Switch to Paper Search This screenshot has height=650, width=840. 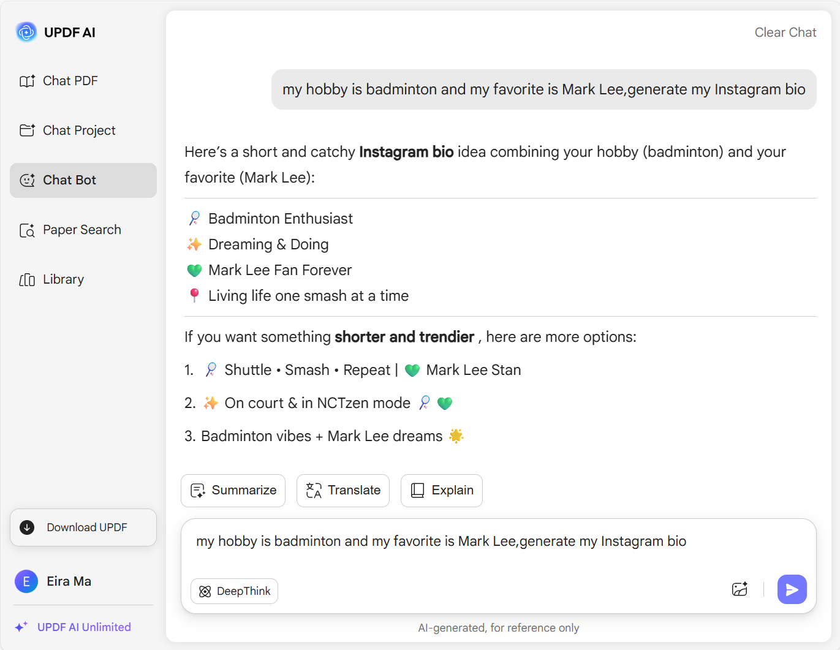coord(82,230)
